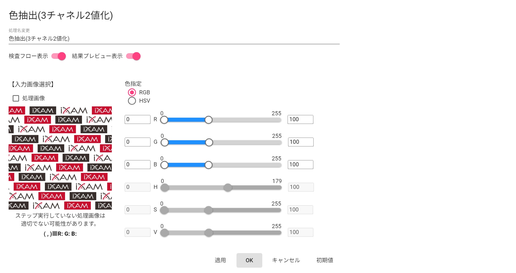Toggle the 結果プレビュー表示 switch
The width and height of the screenshot is (516, 273).
click(133, 56)
